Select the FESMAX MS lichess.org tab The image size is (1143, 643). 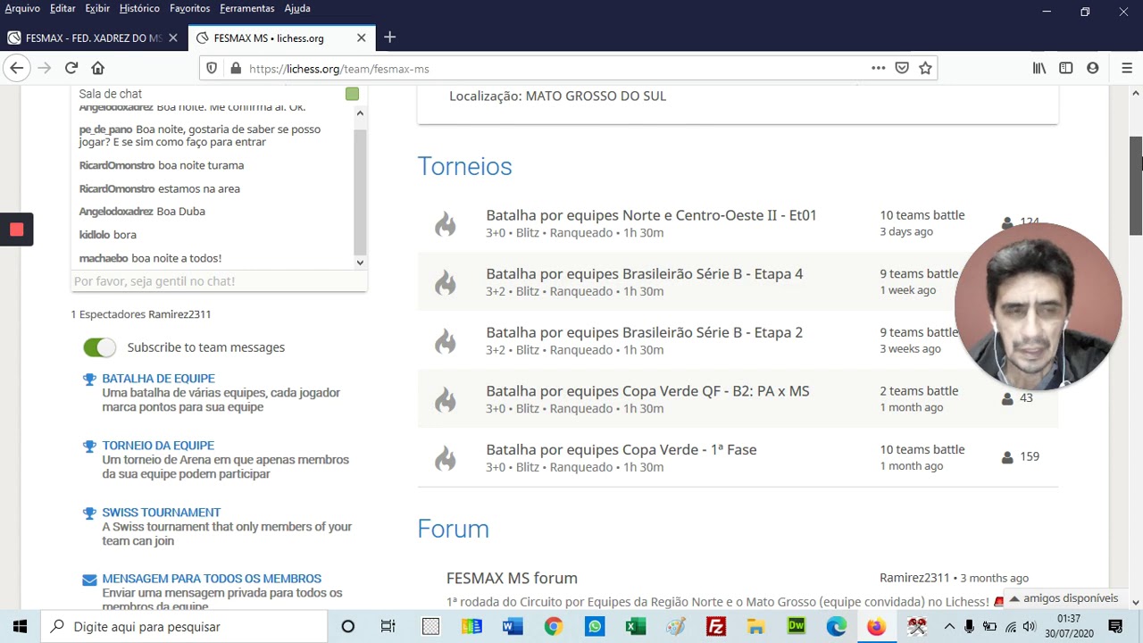pyautogui.click(x=281, y=38)
